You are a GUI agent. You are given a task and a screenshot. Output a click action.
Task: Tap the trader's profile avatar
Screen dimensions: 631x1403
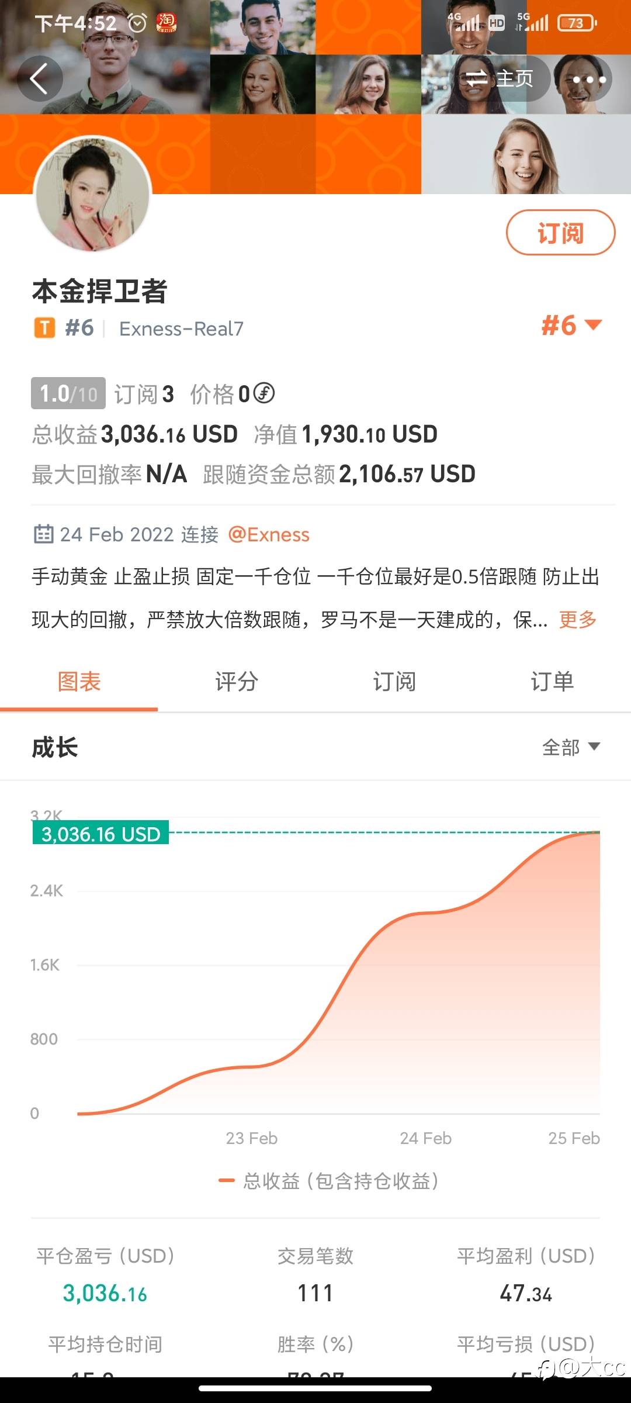(x=93, y=195)
